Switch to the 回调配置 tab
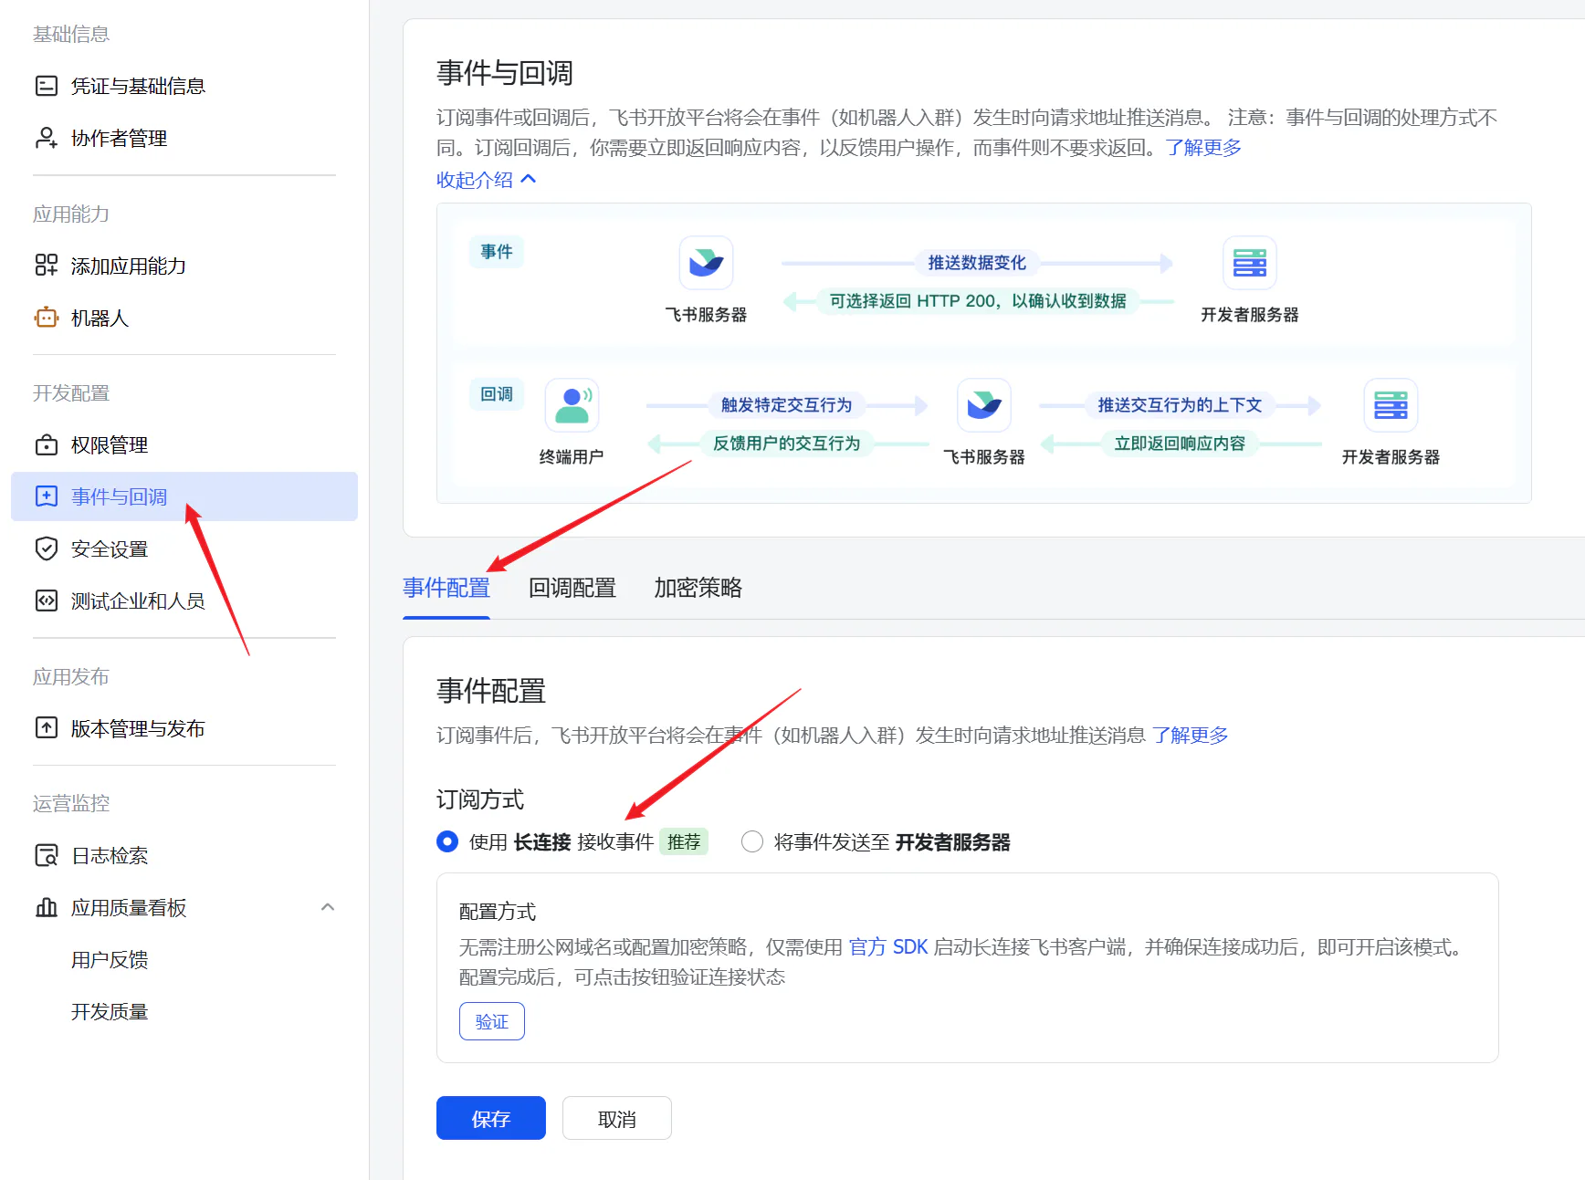Image resolution: width=1585 pixels, height=1180 pixels. 572,588
